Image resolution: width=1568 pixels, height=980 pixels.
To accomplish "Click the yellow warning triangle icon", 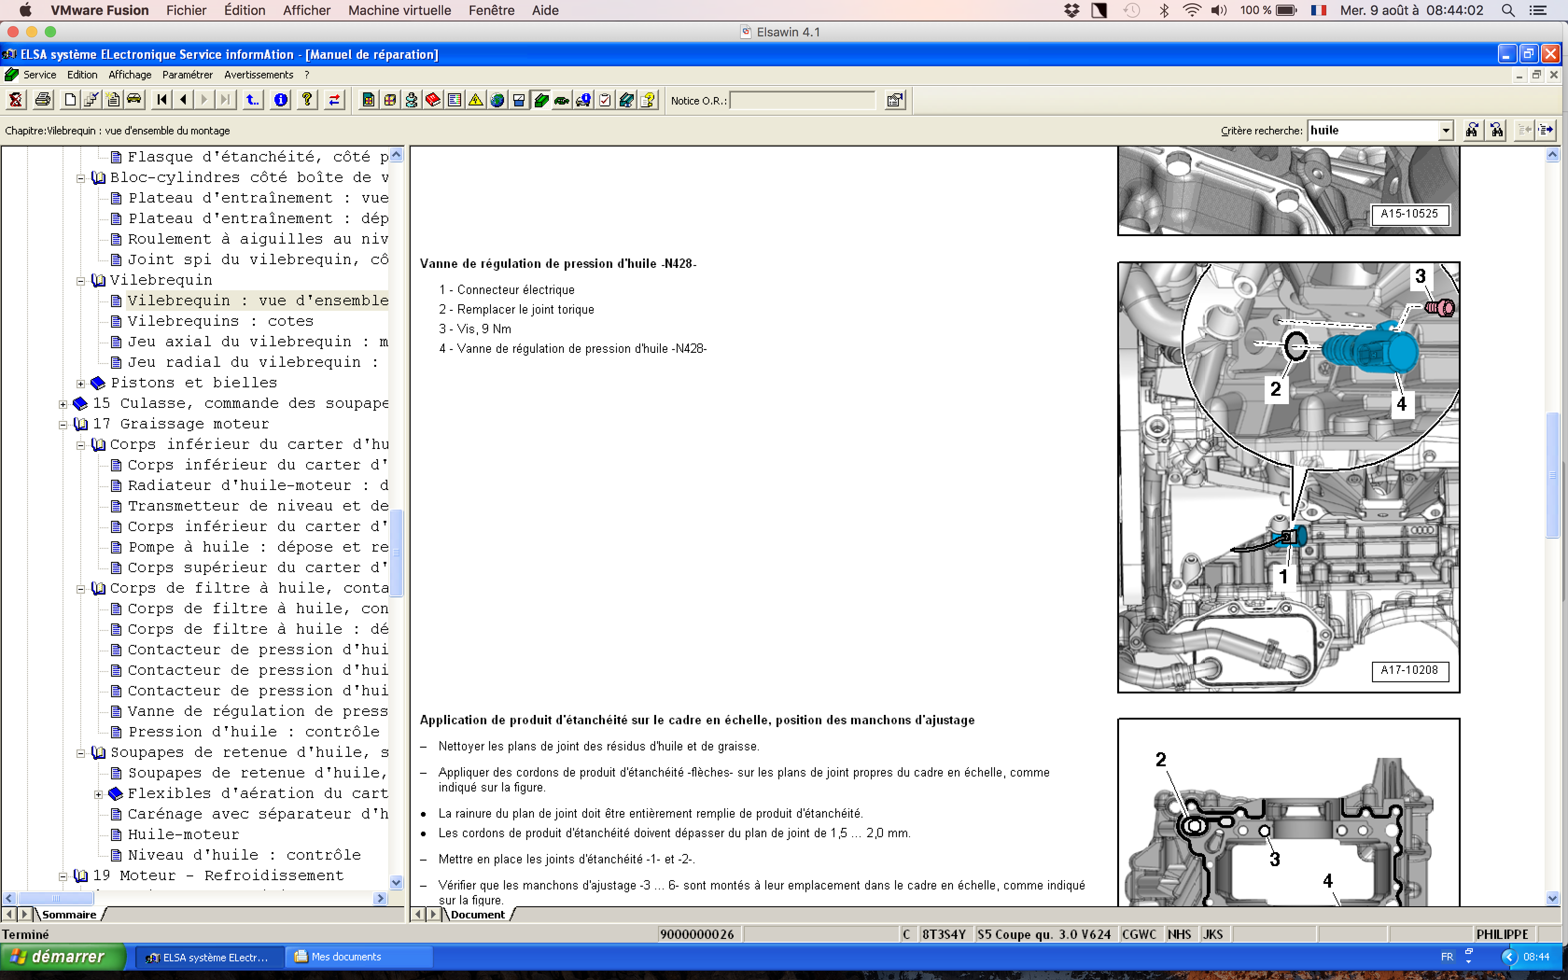I will click(476, 100).
